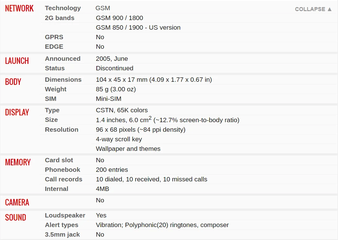The height and width of the screenshot is (240, 338).
Task: Click the CAMERA section heading
Action: pos(17,202)
